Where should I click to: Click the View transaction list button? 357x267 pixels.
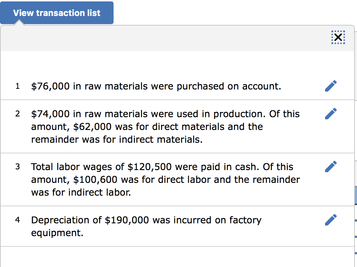[57, 12]
